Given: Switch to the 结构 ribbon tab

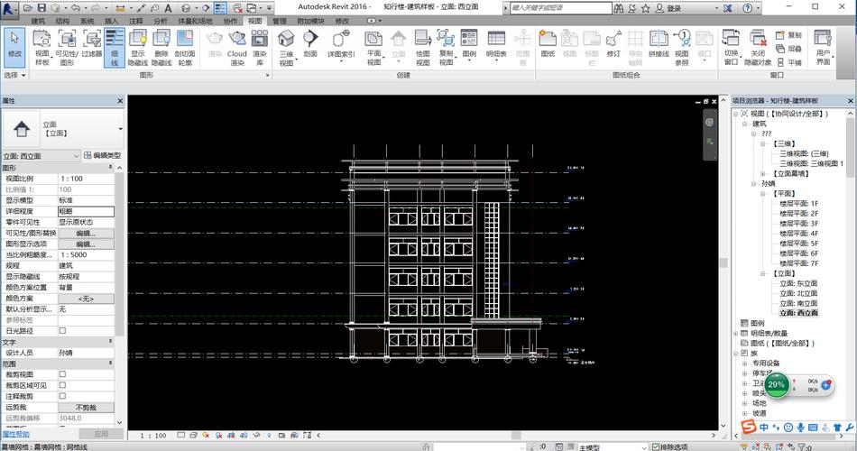Looking at the screenshot, I should click(x=62, y=21).
